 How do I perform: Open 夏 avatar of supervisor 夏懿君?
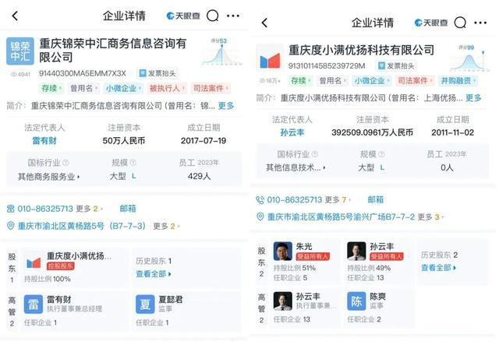point(145,305)
